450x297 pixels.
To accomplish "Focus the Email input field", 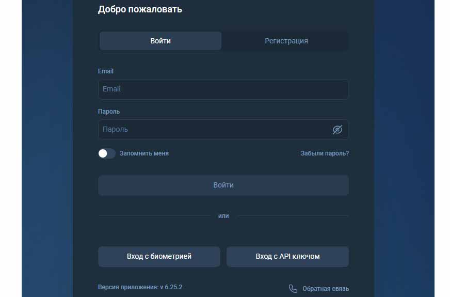I will click(x=223, y=89).
